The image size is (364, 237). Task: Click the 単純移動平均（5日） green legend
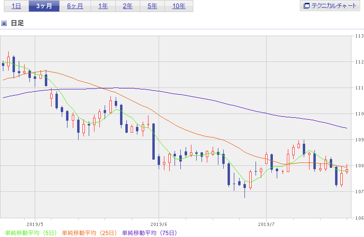click(x=31, y=233)
